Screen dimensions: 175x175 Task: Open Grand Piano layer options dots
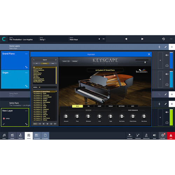(x=26, y=54)
